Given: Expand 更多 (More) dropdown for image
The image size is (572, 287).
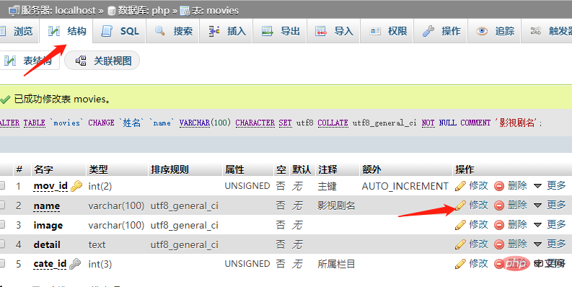Looking at the screenshot, I should pyautogui.click(x=550, y=224).
